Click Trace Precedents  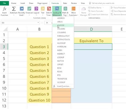point(118,8)
